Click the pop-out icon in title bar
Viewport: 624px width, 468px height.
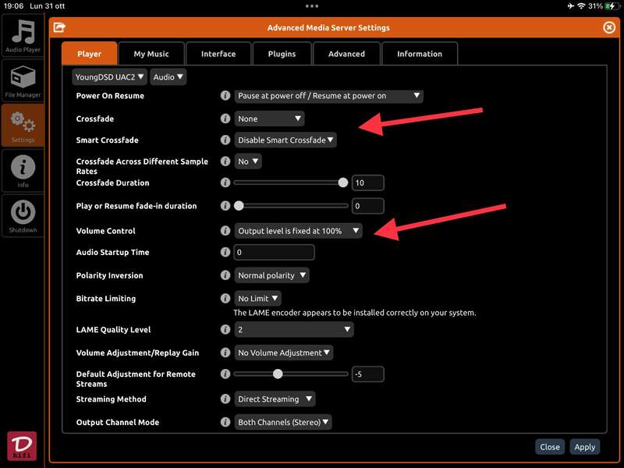click(x=59, y=27)
